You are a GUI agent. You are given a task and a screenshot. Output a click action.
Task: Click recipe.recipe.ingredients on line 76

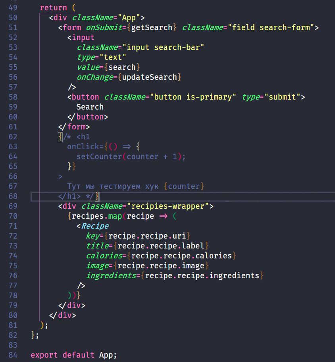[202, 275]
